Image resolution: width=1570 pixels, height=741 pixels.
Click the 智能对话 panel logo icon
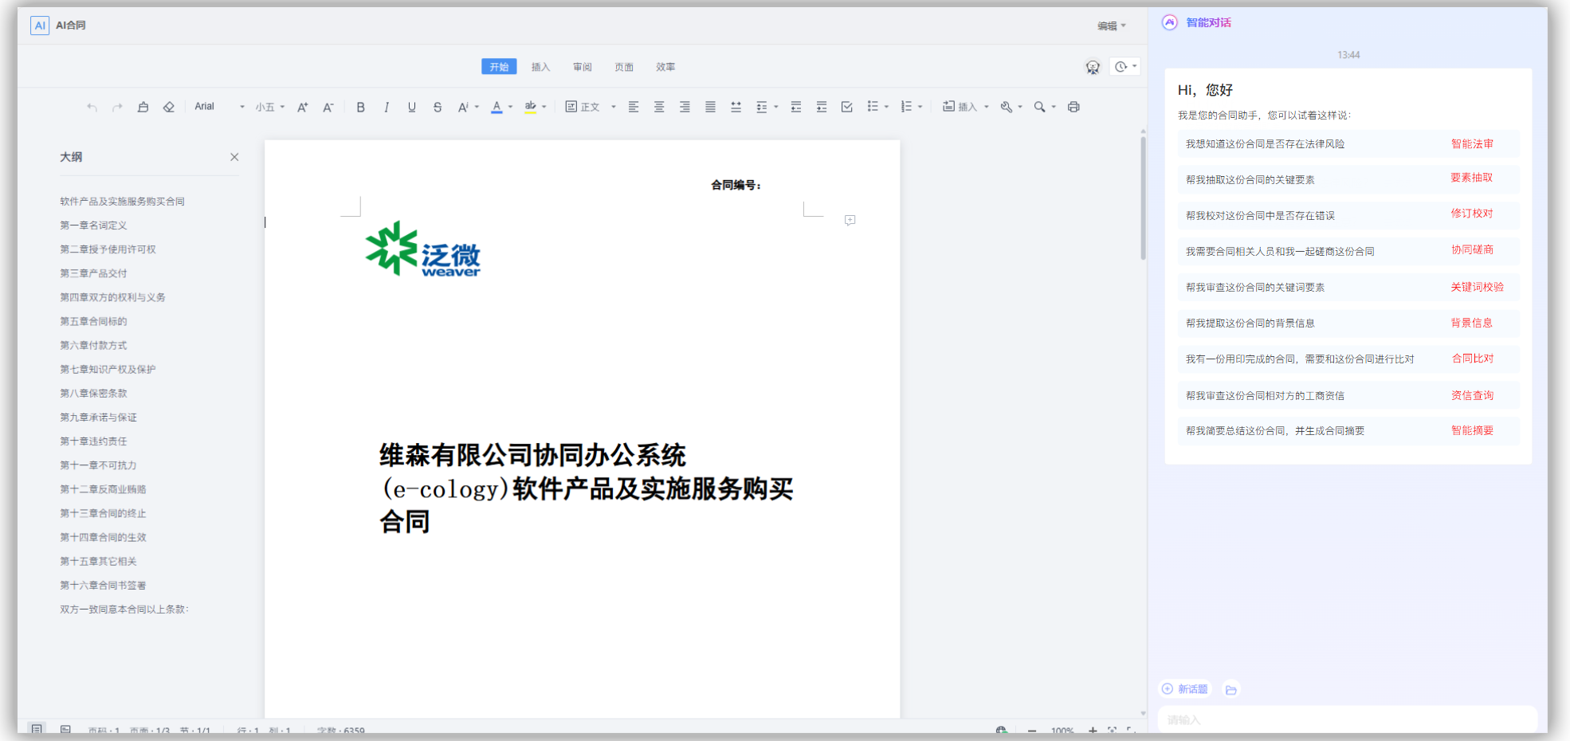[1170, 22]
